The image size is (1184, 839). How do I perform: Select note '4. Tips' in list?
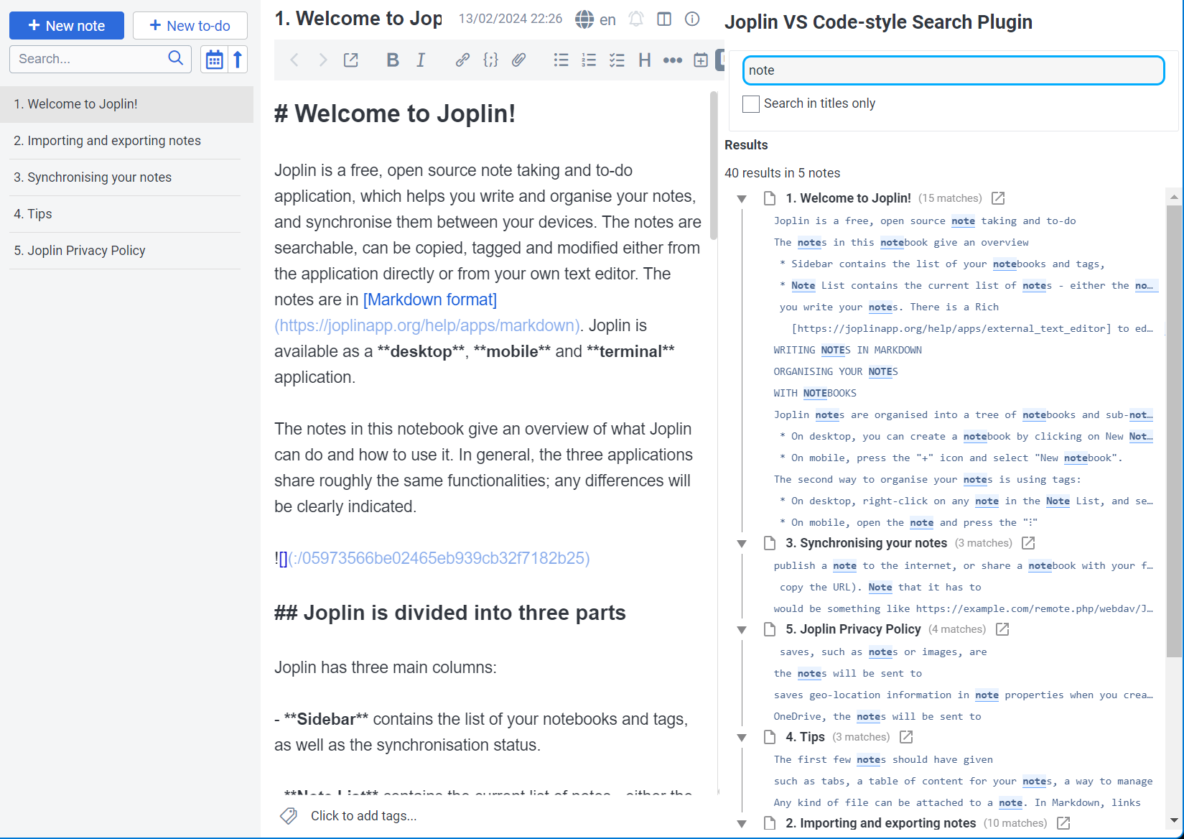pos(126,214)
